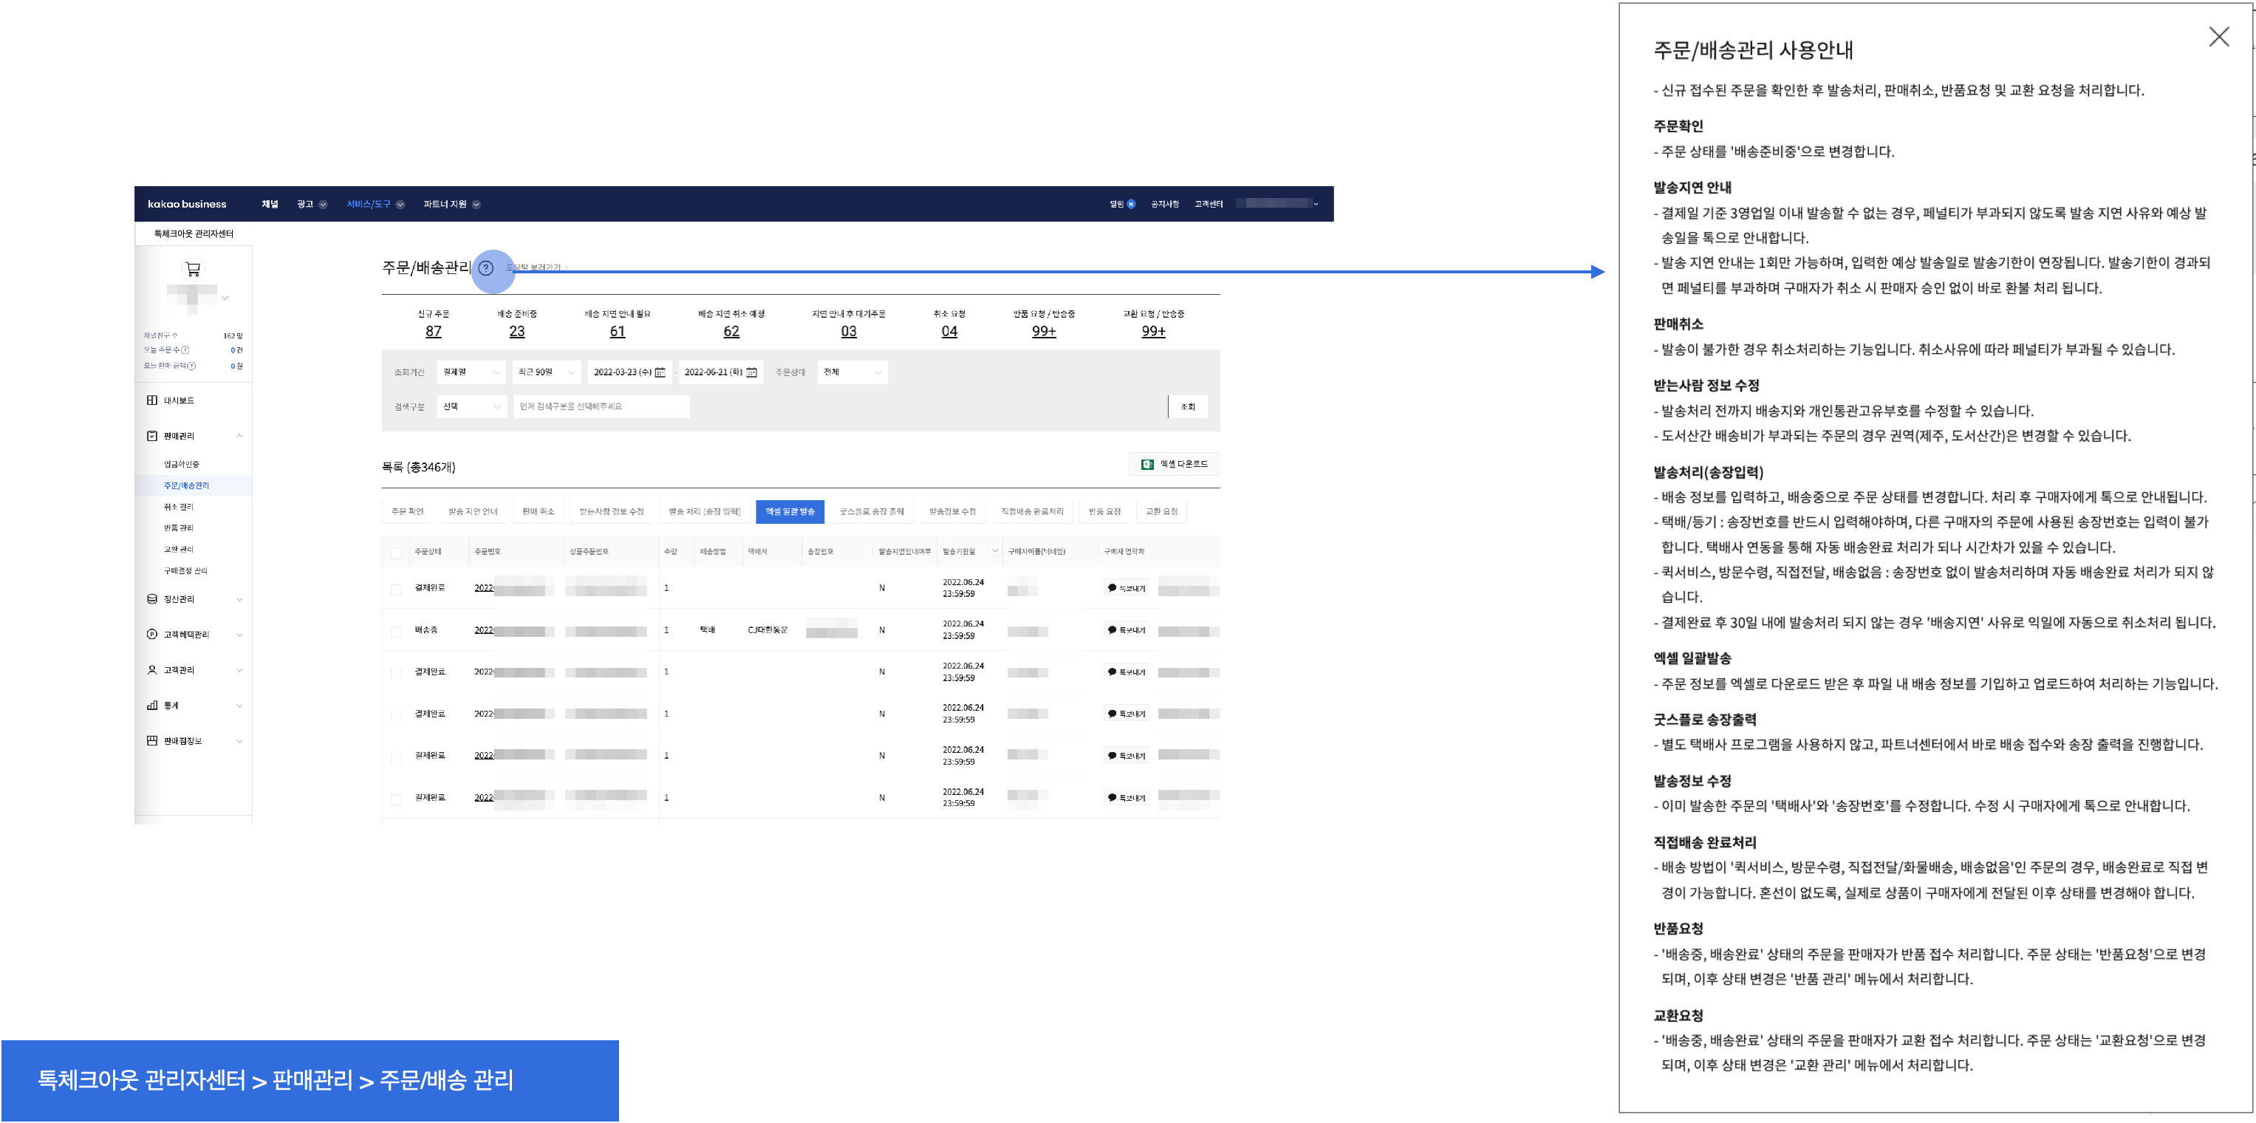Open the 결제일 period type dropdown
The height and width of the screenshot is (1123, 2256).
coord(471,372)
